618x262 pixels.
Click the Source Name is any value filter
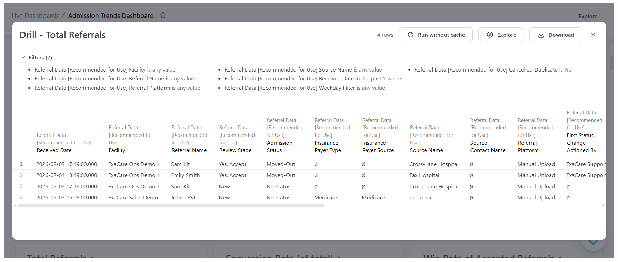(303, 70)
